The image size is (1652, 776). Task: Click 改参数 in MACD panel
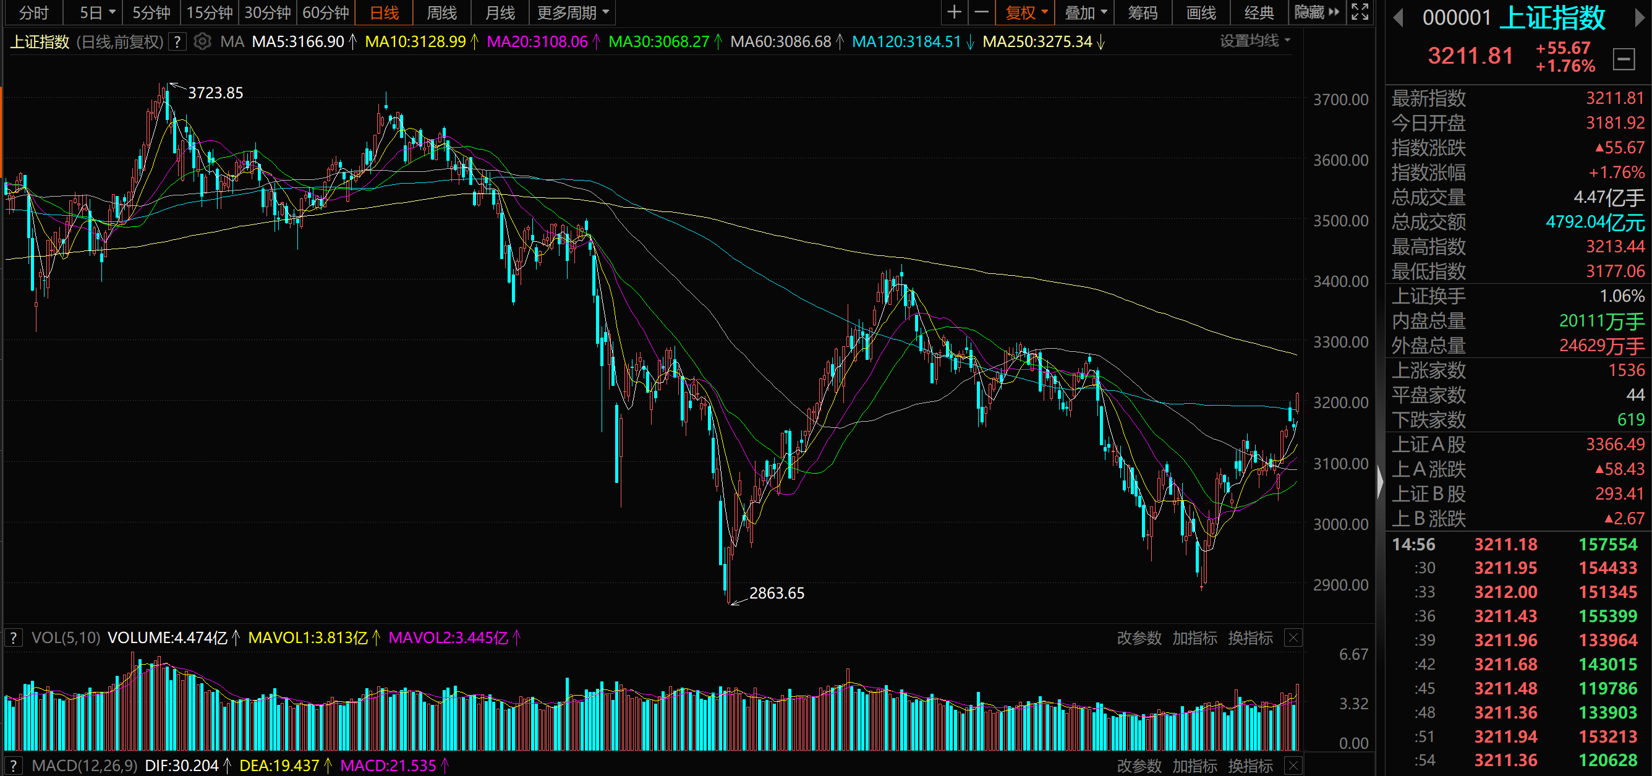[1139, 765]
